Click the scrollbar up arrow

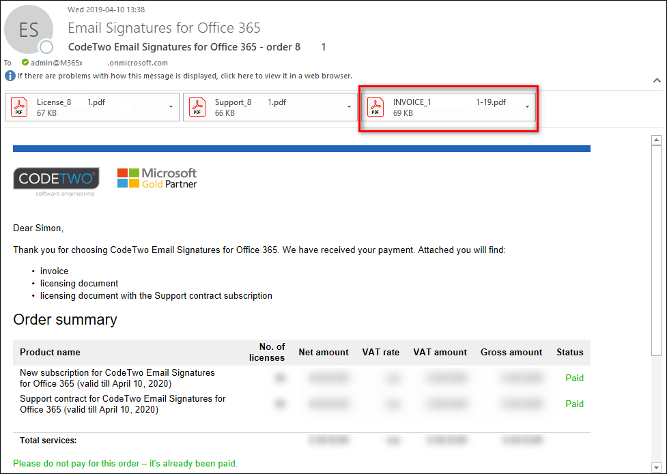(656, 140)
